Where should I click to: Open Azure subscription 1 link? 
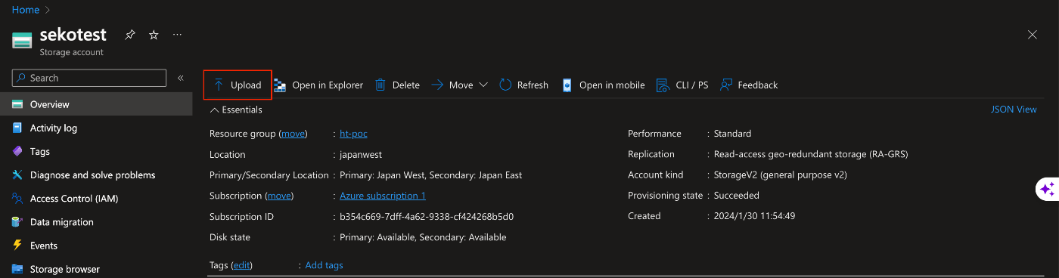coord(383,196)
